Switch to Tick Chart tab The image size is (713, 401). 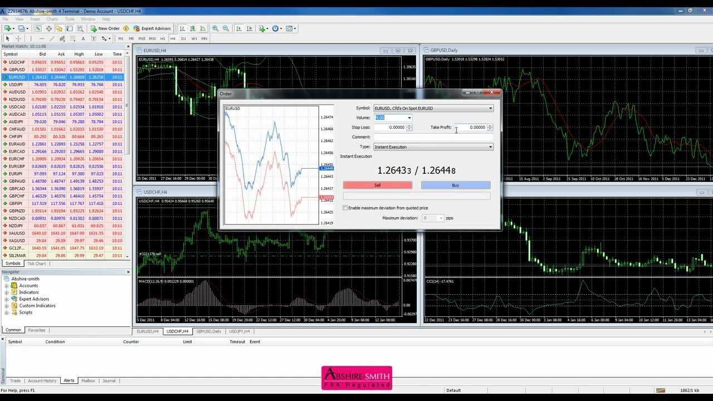tap(37, 263)
